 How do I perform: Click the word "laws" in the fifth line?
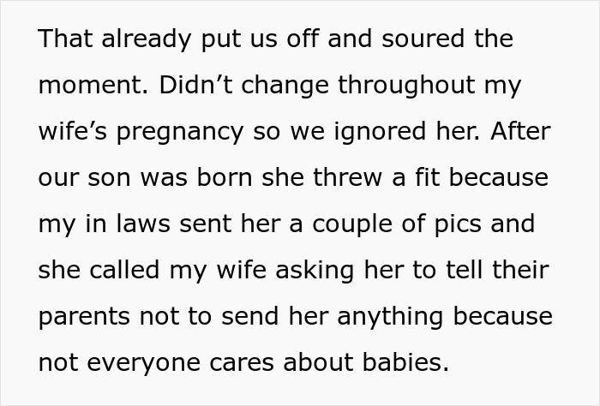click(140, 225)
